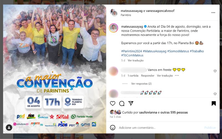Open mateusassayag profile from header

[132, 11]
